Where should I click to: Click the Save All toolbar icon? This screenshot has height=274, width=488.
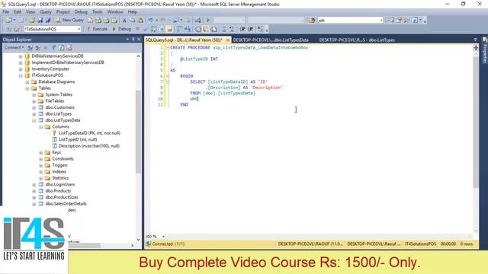[x=48, y=21]
